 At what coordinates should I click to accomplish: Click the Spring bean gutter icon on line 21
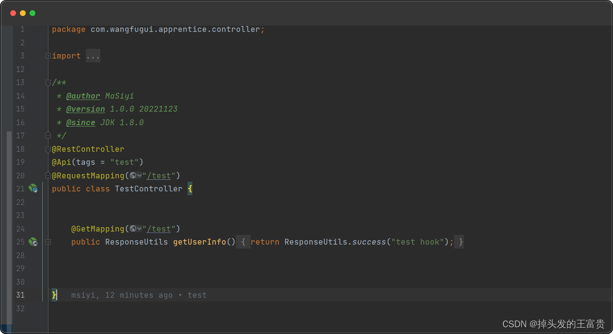(x=33, y=189)
